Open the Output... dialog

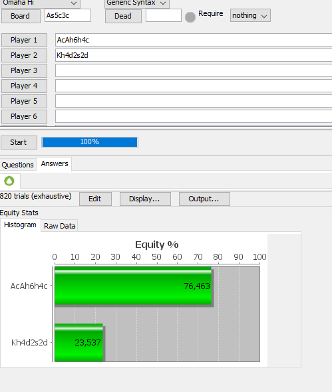204,199
